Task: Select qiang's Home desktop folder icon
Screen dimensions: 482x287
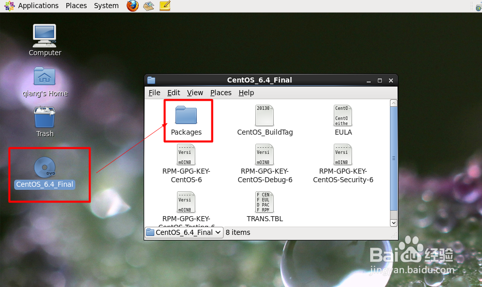Action: click(x=45, y=76)
